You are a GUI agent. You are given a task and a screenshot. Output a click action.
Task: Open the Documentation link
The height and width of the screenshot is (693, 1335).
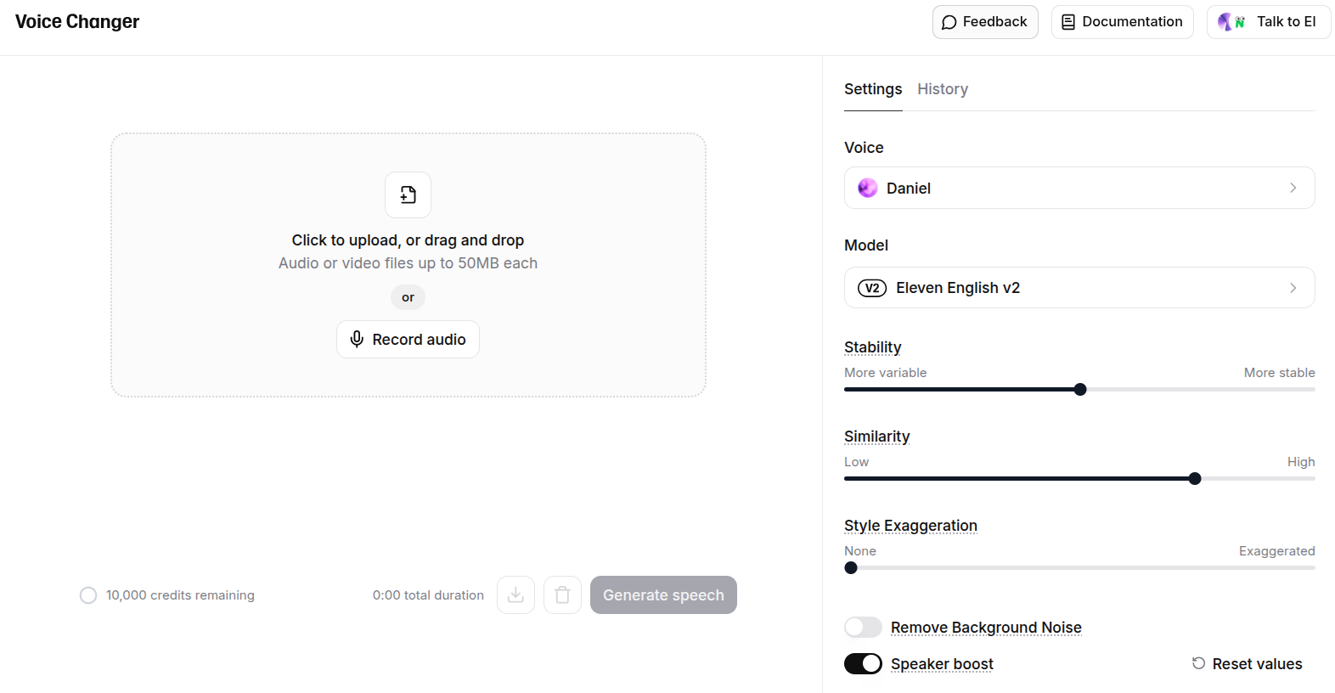(x=1123, y=22)
